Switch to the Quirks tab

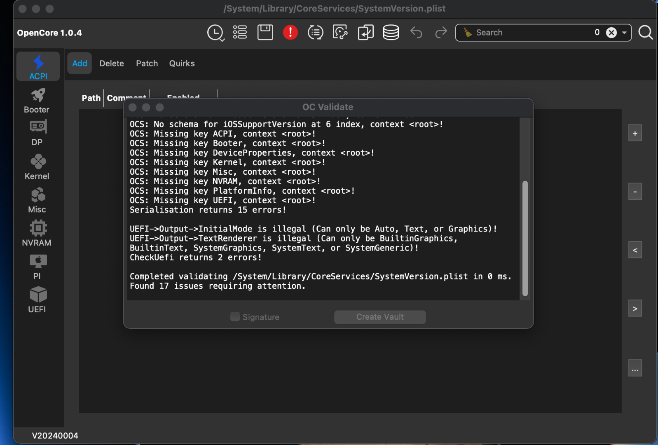click(x=182, y=63)
